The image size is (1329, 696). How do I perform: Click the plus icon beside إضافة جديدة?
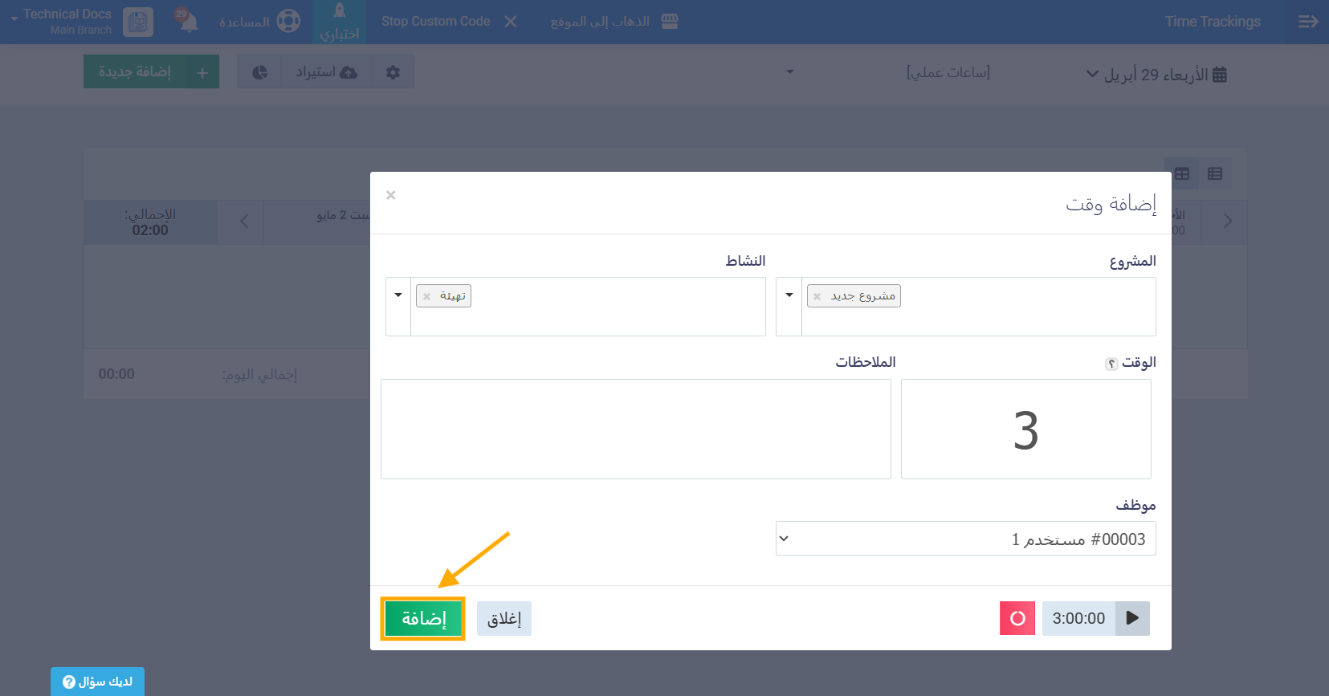(x=202, y=72)
